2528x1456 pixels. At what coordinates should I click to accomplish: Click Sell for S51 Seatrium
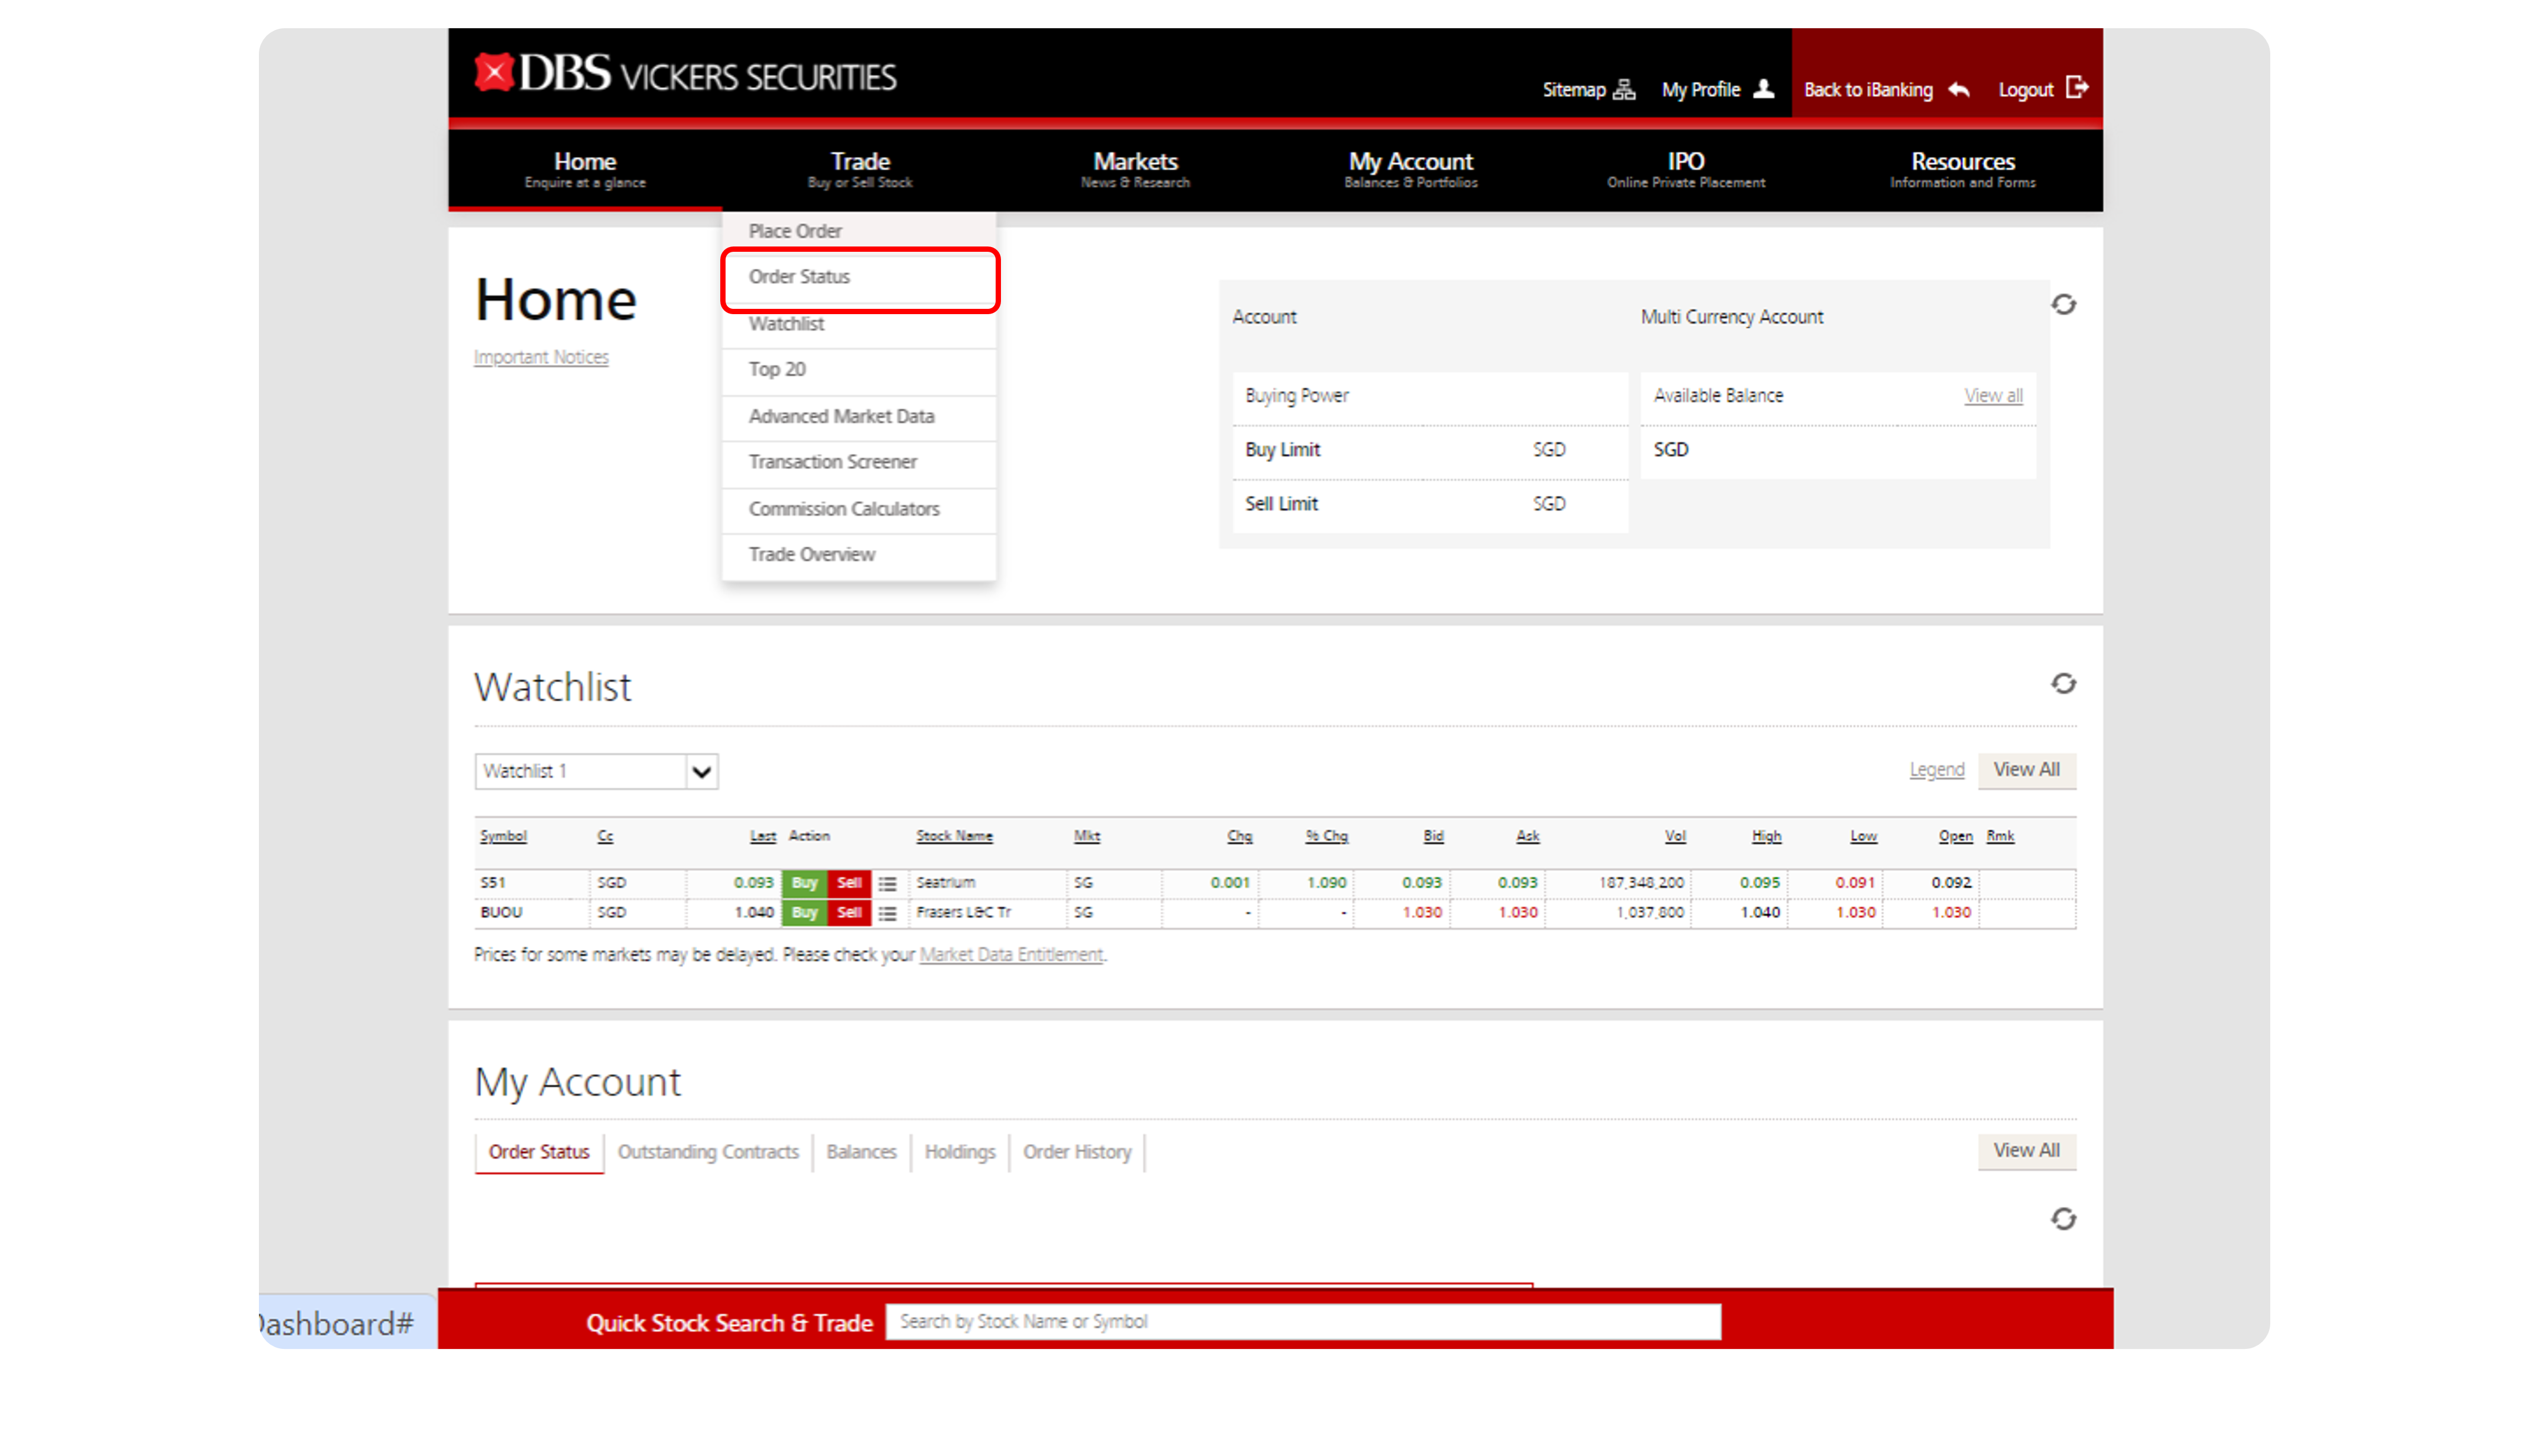click(849, 883)
